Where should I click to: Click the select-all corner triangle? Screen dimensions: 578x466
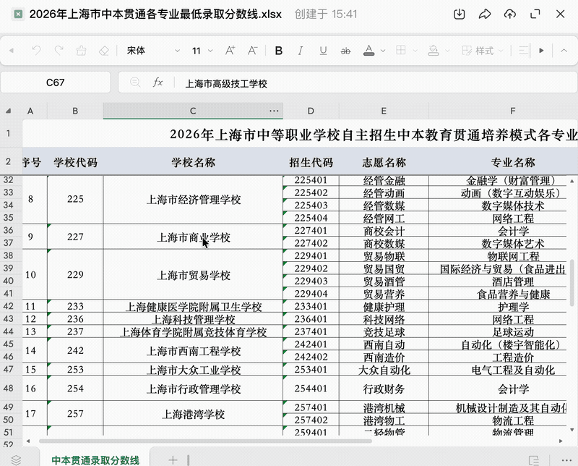tap(8, 111)
